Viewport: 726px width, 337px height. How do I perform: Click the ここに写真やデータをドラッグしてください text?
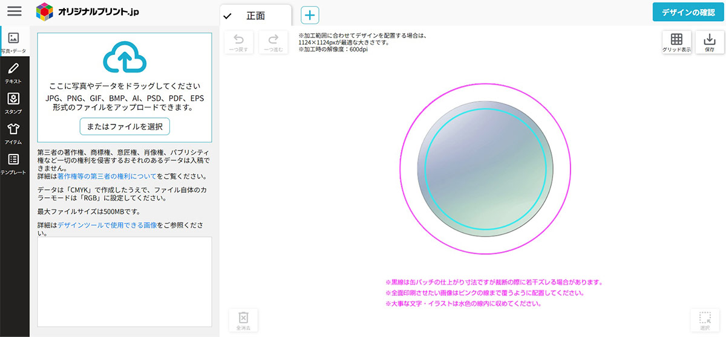point(125,86)
